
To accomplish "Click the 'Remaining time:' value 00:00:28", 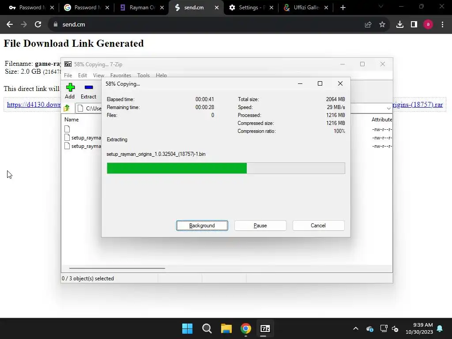I will 205,107.
